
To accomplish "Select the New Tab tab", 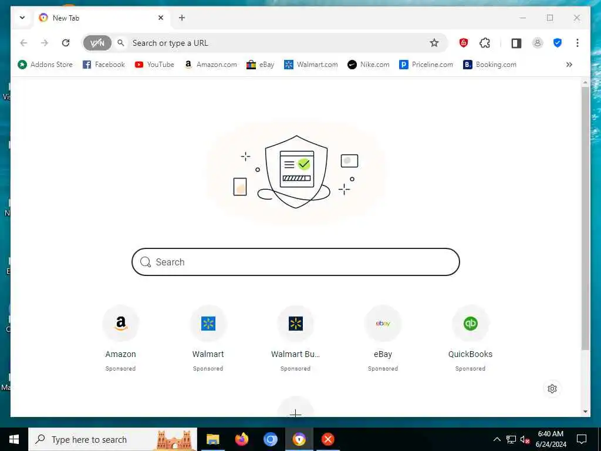I will coord(102,18).
